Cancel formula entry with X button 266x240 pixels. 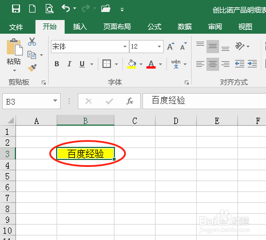[x=89, y=101]
